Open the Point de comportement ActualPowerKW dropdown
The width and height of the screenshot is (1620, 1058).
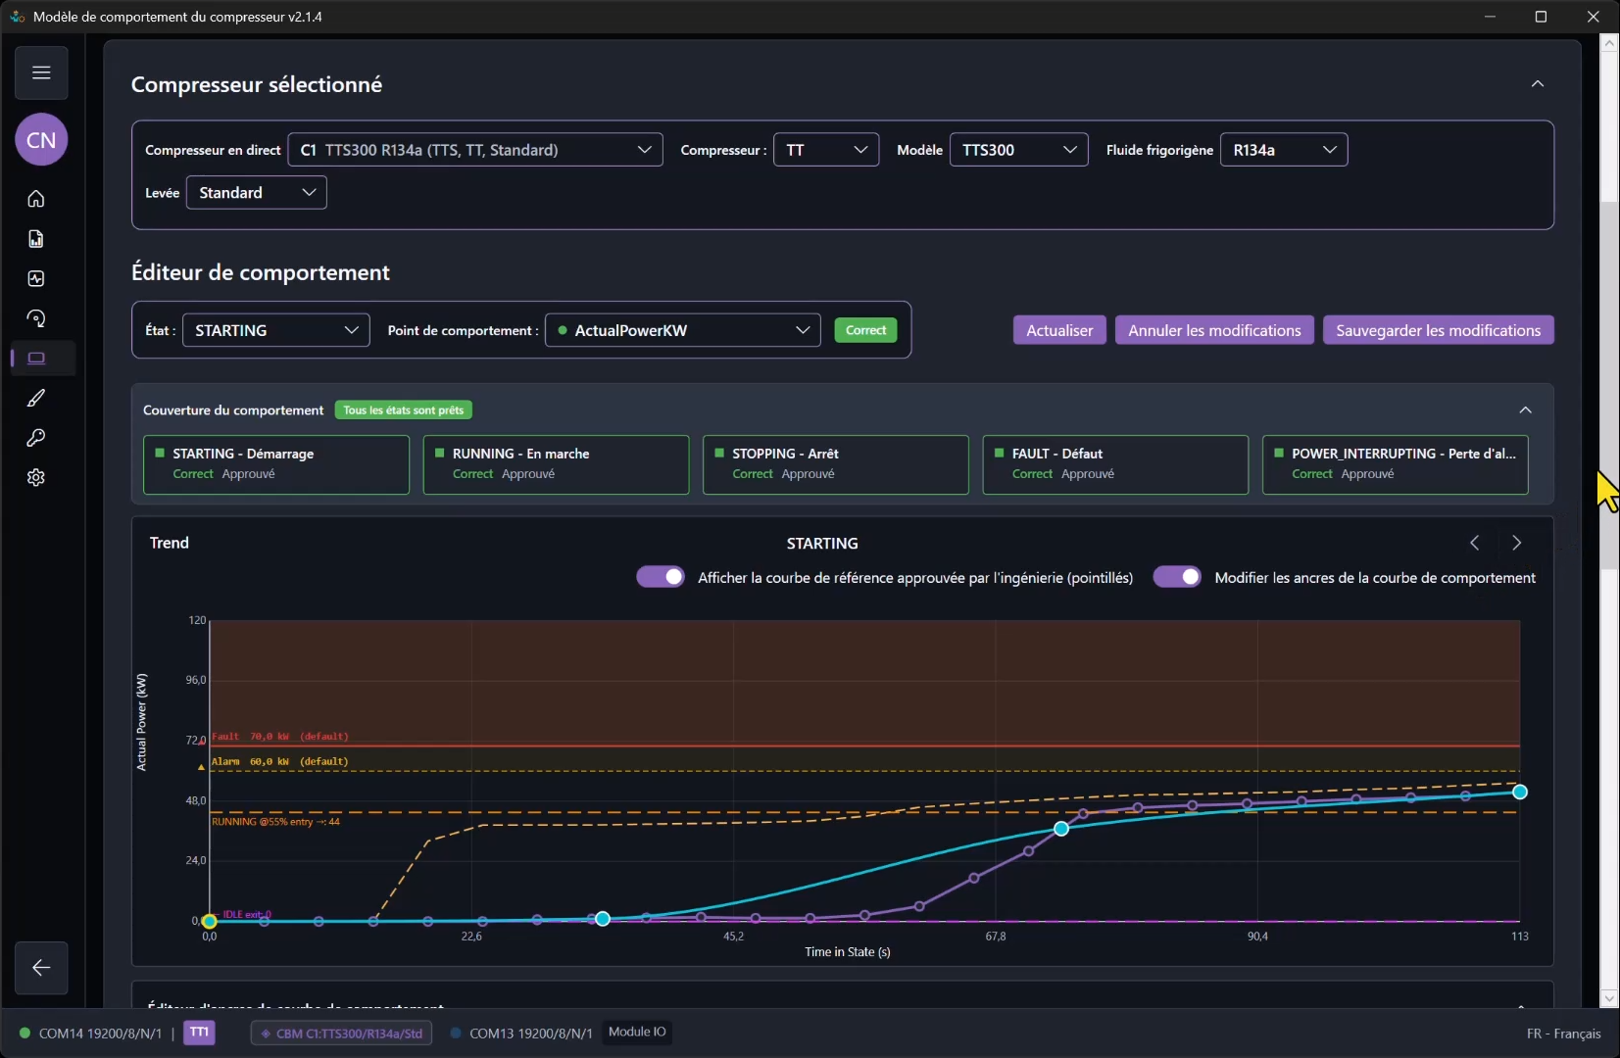[x=683, y=330]
